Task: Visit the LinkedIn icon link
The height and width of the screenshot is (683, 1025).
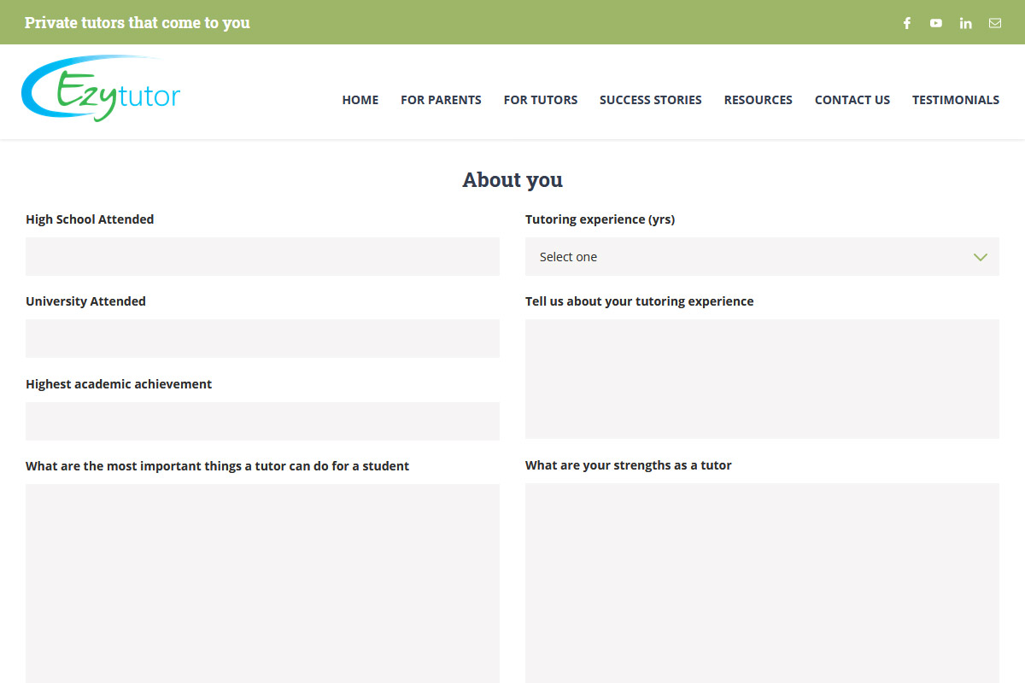Action: [x=965, y=23]
